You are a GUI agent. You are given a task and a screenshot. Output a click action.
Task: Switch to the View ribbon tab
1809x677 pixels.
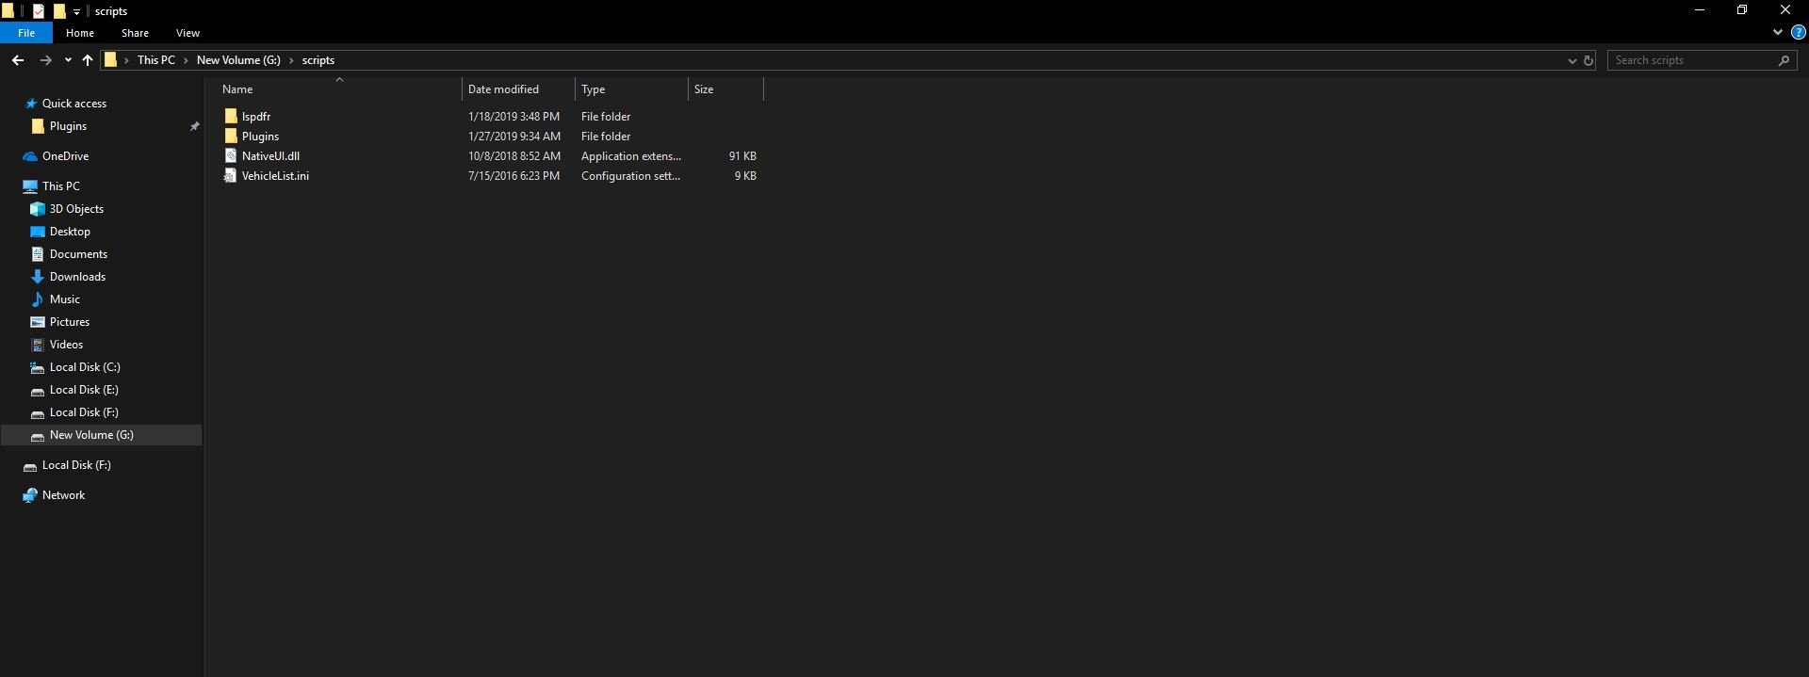click(187, 33)
